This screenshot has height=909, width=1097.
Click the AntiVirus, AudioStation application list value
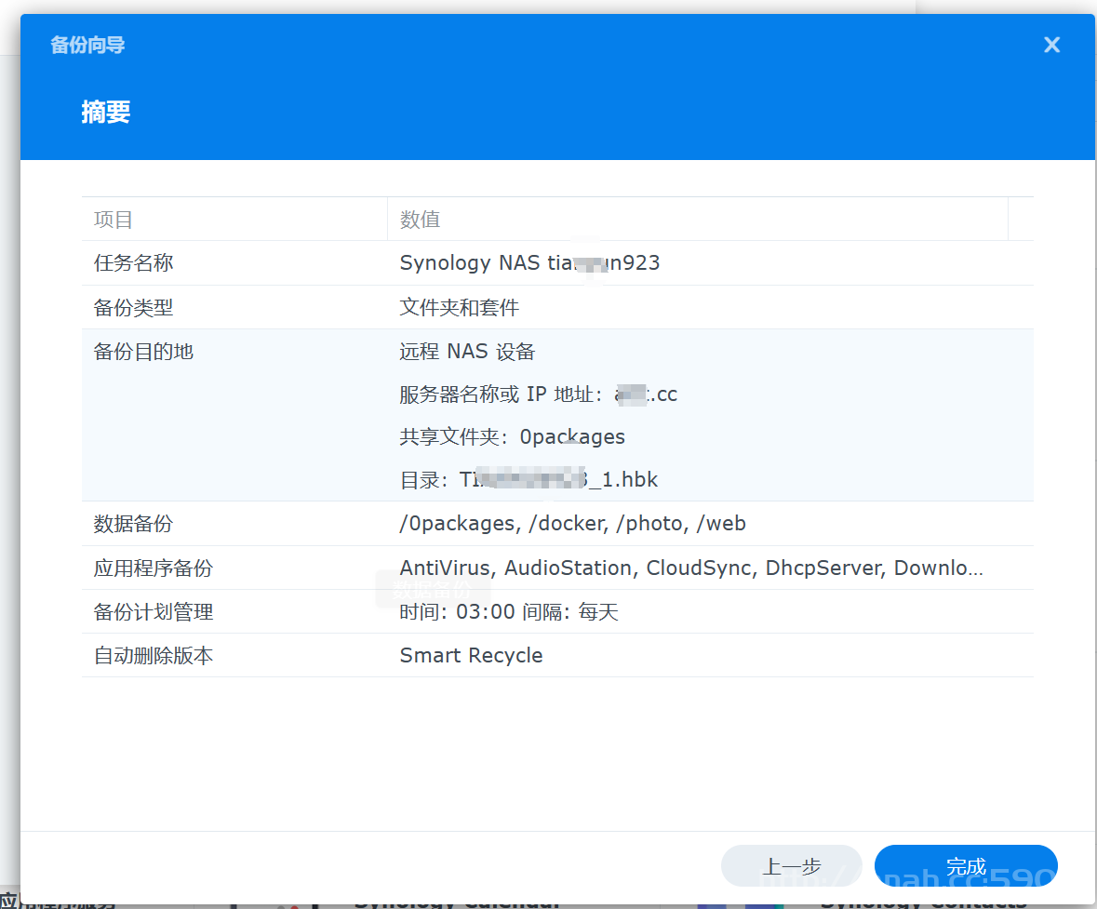coord(691,568)
